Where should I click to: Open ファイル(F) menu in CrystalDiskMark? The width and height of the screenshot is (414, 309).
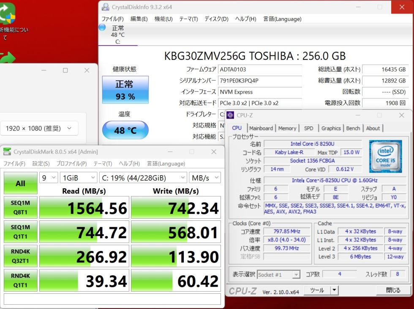(14, 164)
